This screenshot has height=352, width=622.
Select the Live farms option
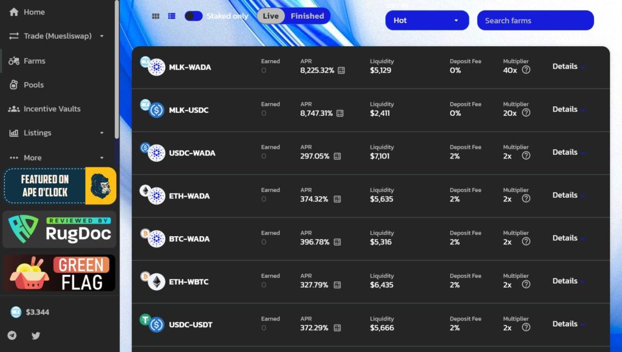coord(270,16)
